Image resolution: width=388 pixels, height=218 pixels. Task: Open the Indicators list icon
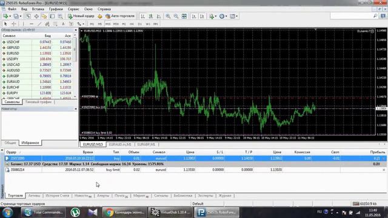click(x=212, y=16)
